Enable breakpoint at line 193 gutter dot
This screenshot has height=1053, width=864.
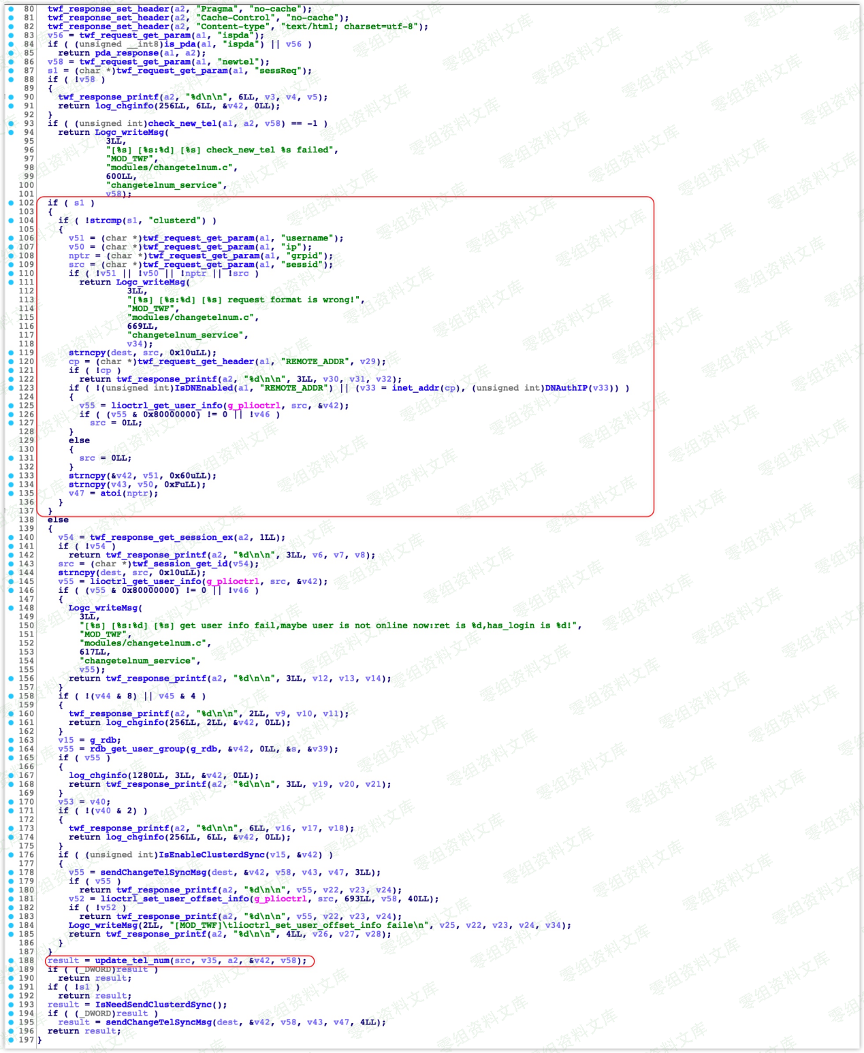click(x=11, y=1005)
